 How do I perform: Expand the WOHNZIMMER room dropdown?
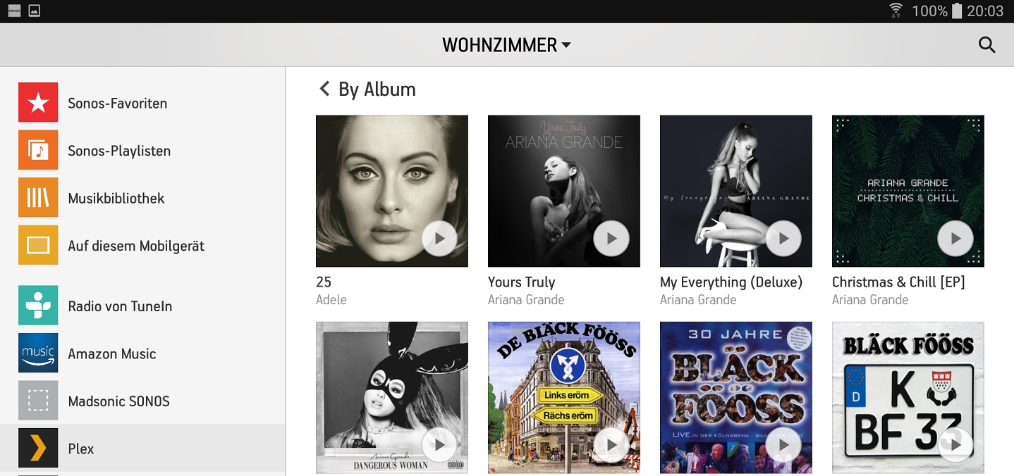coord(506,45)
